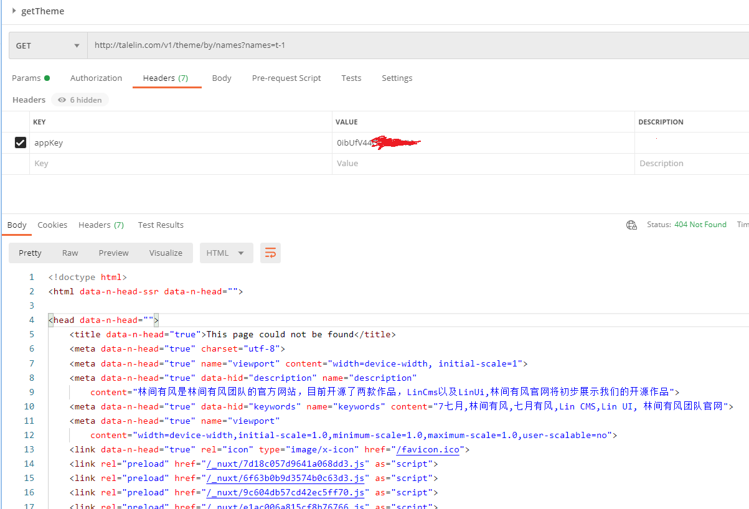
Task: Open the Params tab
Action: pyautogui.click(x=31, y=78)
